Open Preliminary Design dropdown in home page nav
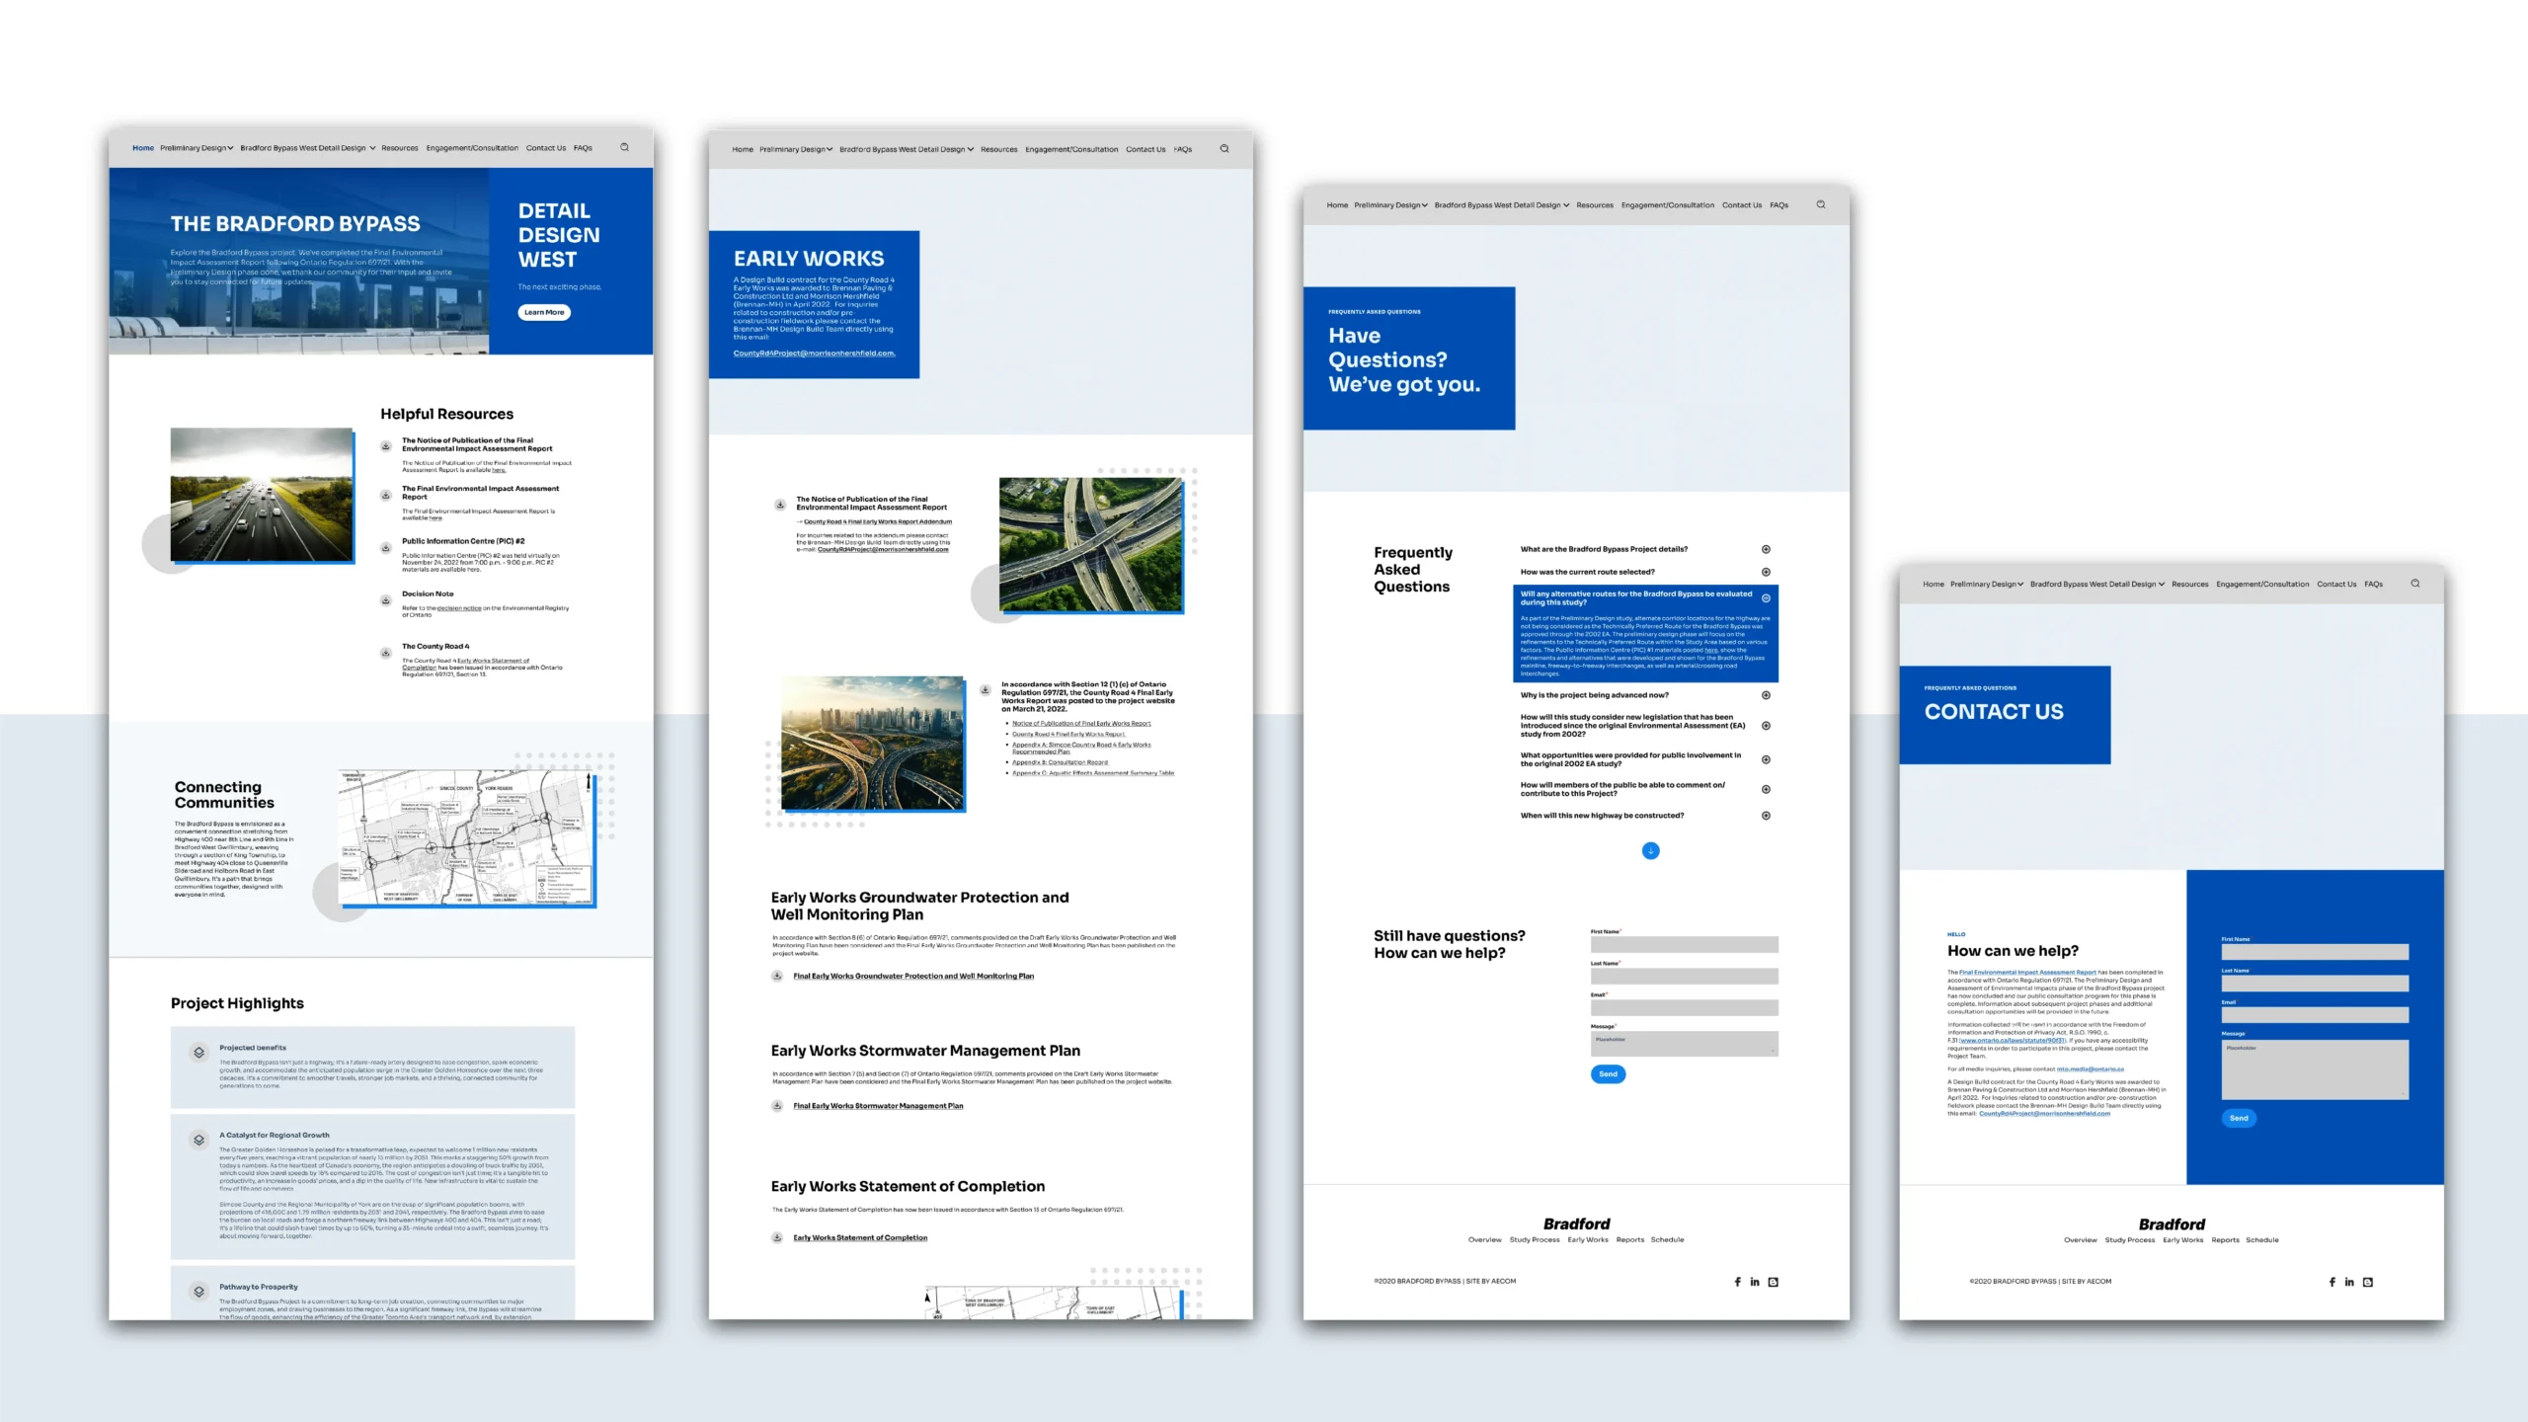2528x1422 pixels. 197,148
